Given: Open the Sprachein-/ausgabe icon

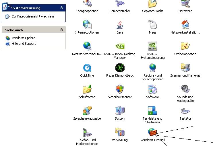Looking at the screenshot, I should tap(87, 111).
